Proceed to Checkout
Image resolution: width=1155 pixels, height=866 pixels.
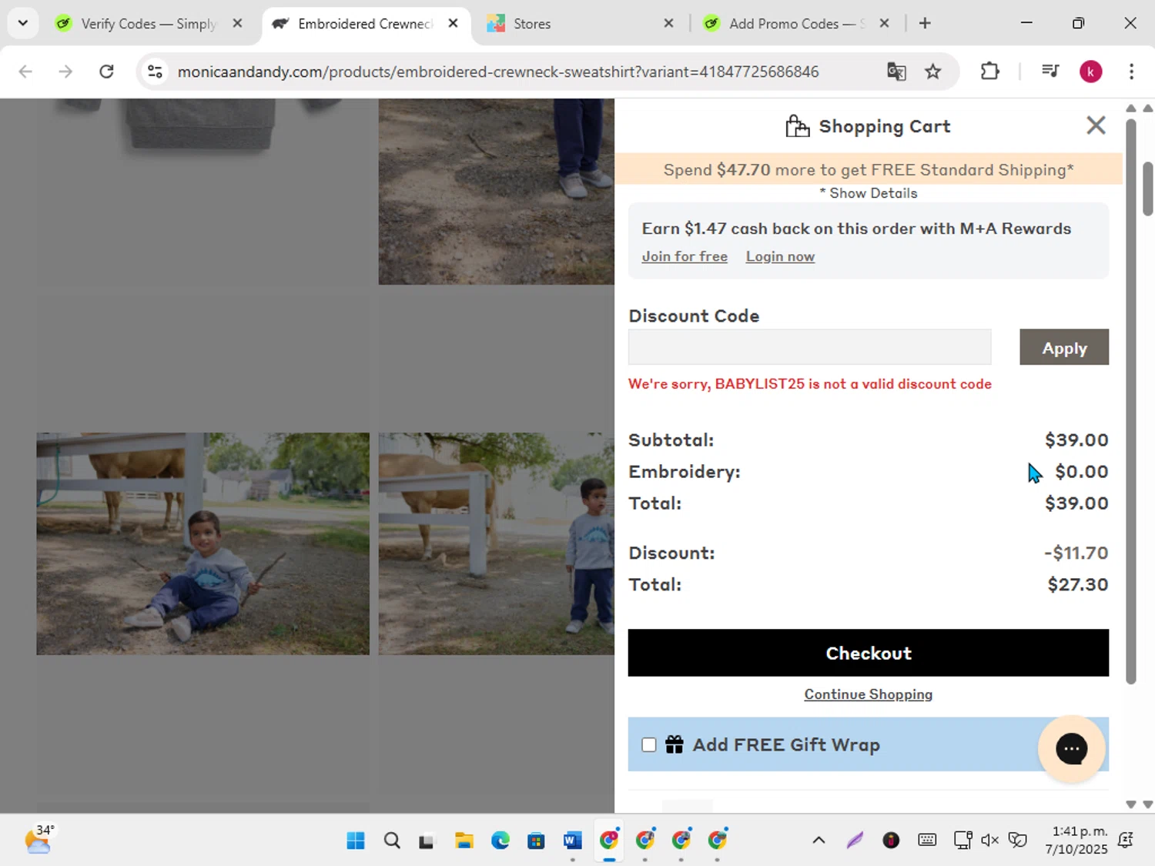(869, 653)
